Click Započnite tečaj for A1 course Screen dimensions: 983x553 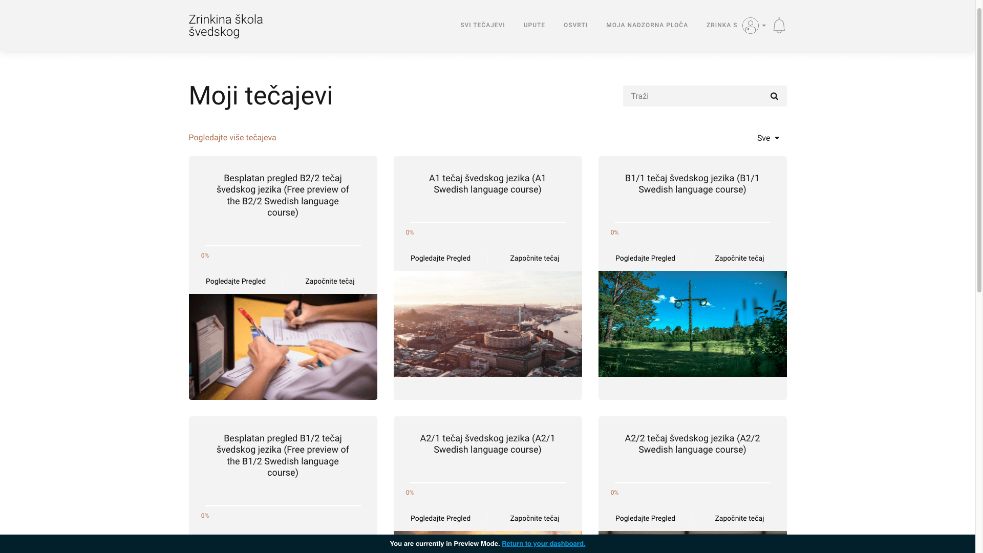point(535,259)
